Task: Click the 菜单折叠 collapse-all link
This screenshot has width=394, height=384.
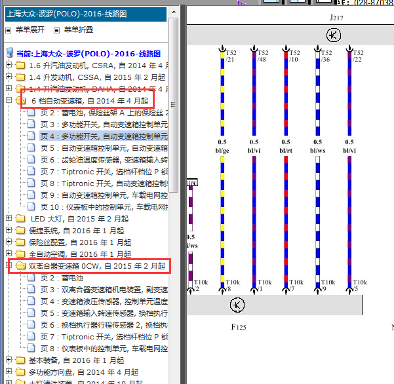Action: coord(79,29)
